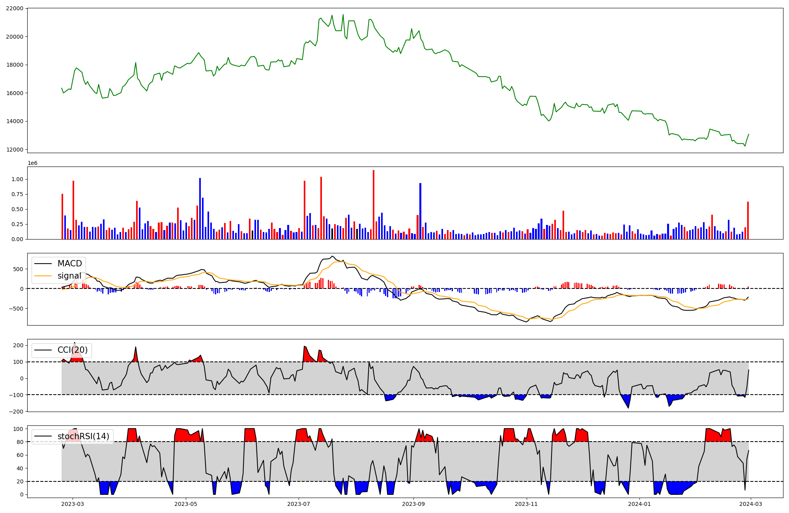This screenshot has width=789, height=513.
Task: Click the orange signal legend line
Action: [x=43, y=276]
